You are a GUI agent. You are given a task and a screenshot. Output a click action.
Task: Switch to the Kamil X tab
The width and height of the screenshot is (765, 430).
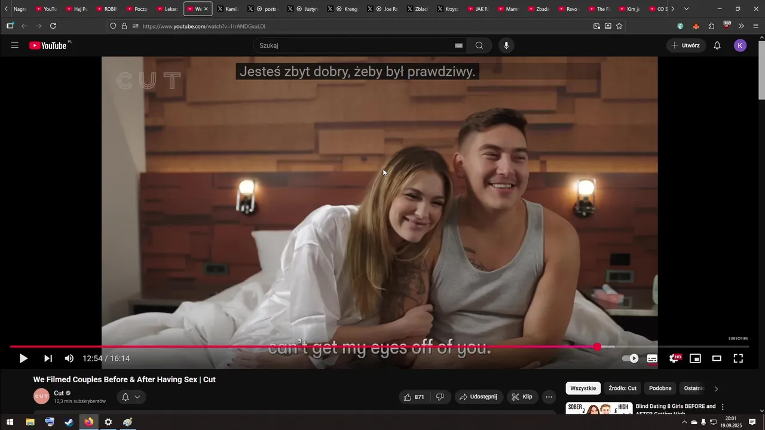[x=227, y=9]
